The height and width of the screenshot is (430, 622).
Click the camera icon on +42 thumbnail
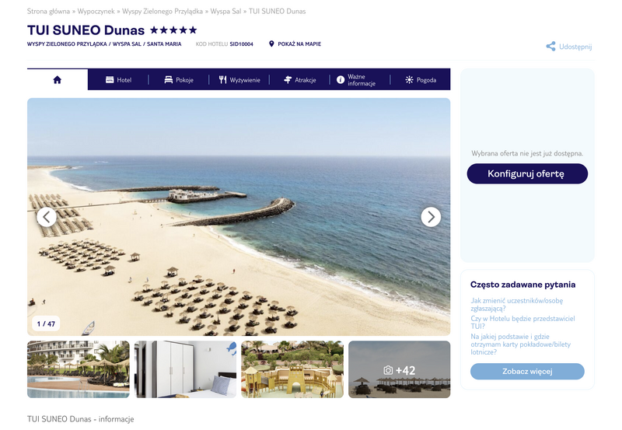(388, 370)
